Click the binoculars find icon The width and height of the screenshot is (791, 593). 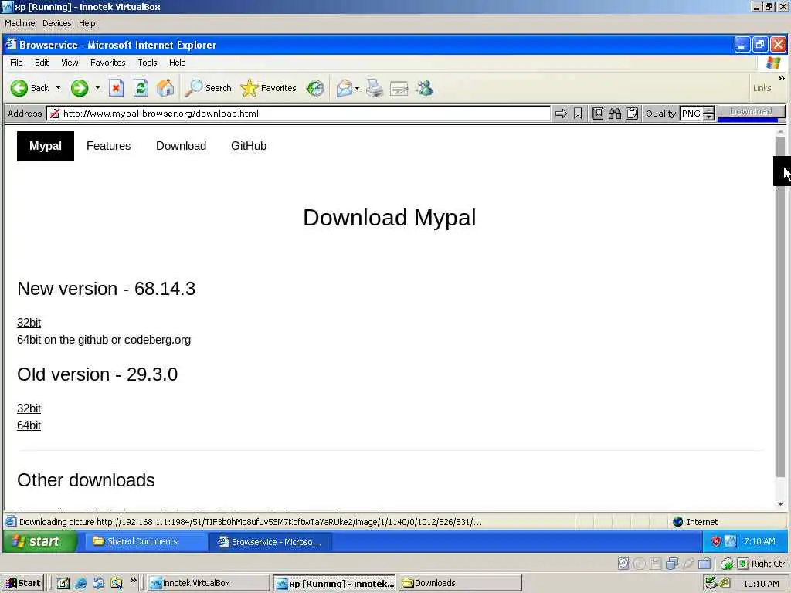[x=614, y=114]
